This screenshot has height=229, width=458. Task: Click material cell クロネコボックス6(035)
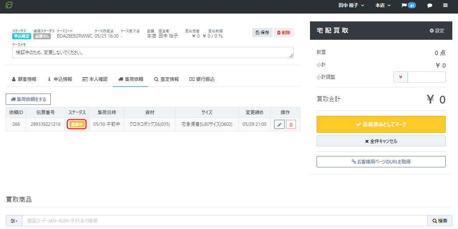click(150, 124)
